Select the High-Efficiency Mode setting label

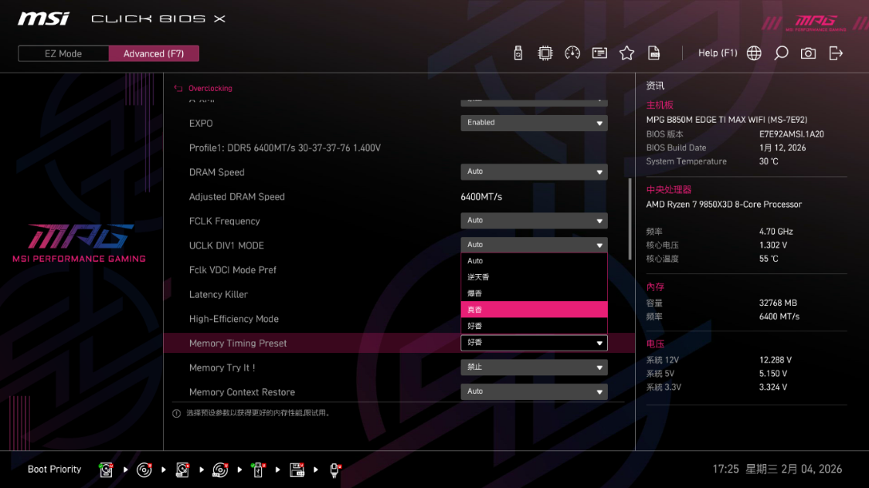pyautogui.click(x=234, y=319)
